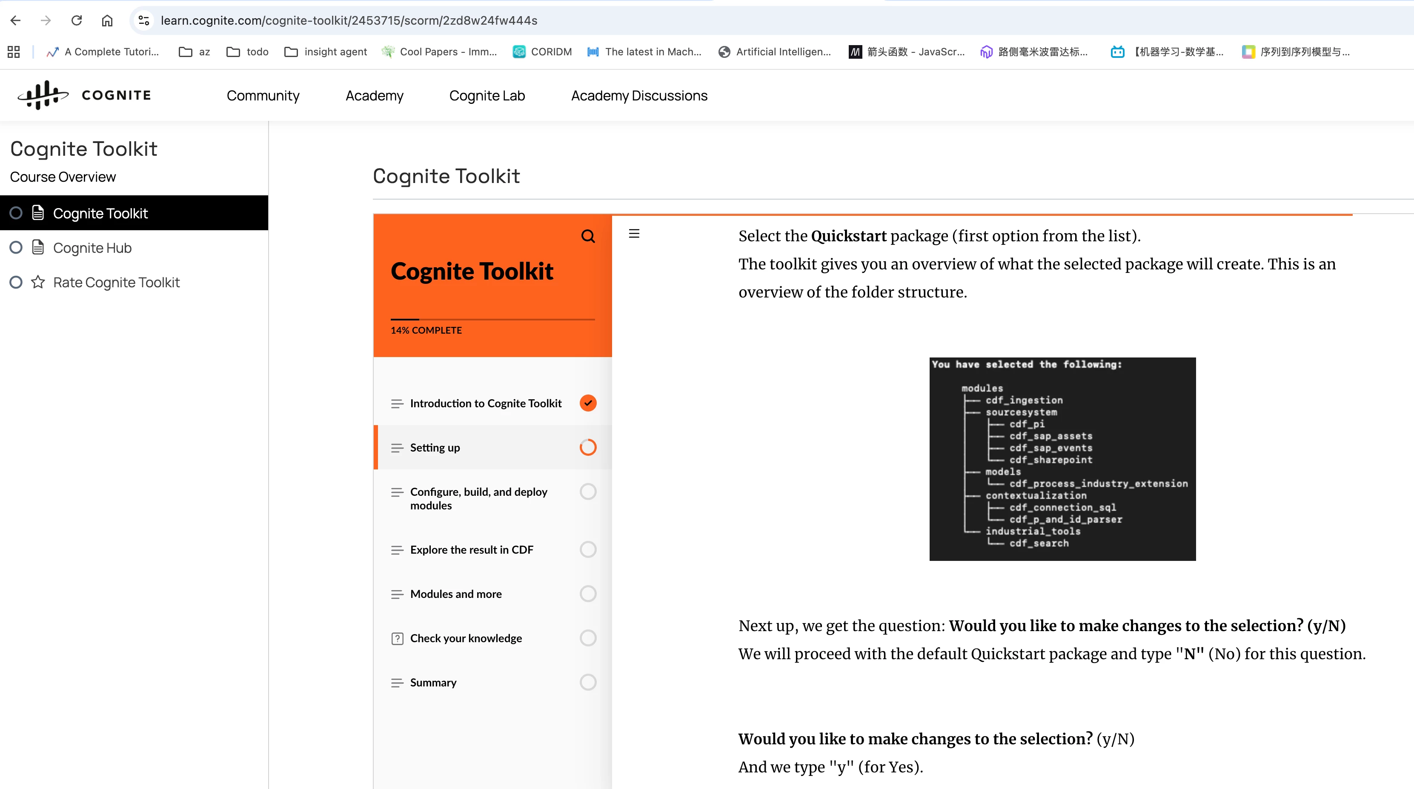Open the Configure, build, and deploy modules lesson
This screenshot has width=1414, height=789.
click(478, 498)
